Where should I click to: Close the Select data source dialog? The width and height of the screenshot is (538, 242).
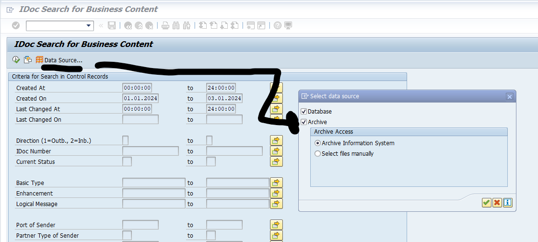pyautogui.click(x=509, y=96)
